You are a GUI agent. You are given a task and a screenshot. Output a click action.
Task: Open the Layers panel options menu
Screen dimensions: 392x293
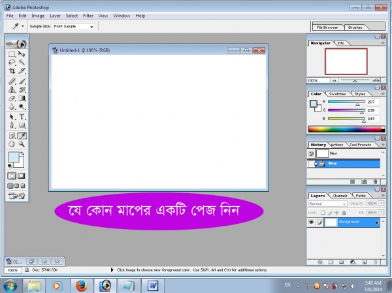(x=383, y=195)
